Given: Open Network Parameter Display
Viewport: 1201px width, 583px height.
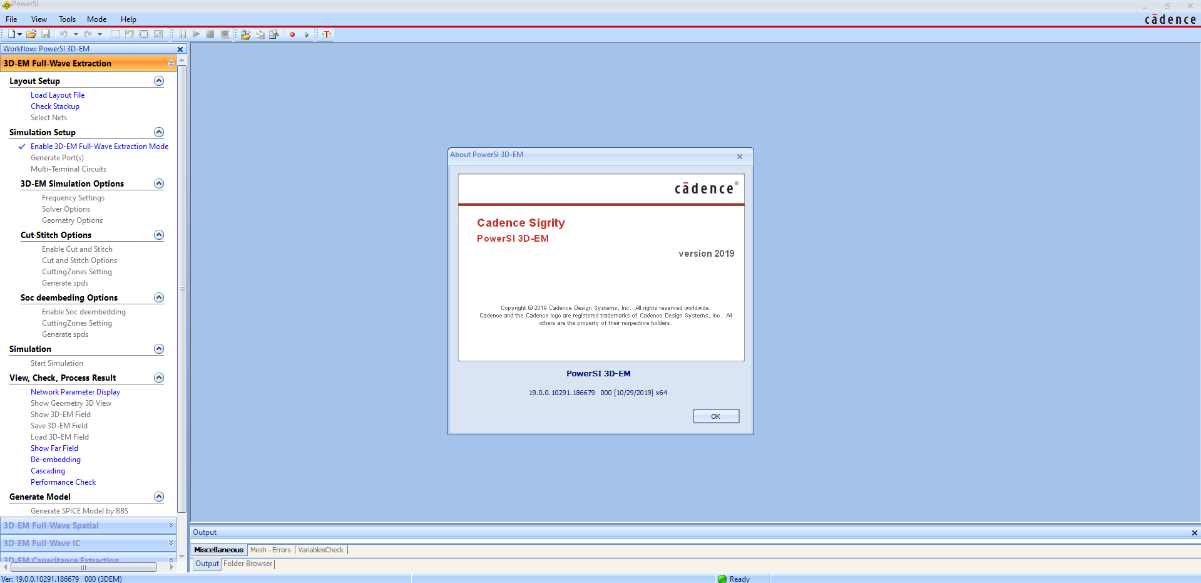Looking at the screenshot, I should [x=75, y=392].
